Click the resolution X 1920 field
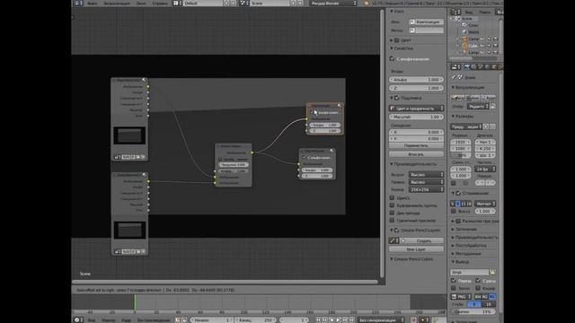This screenshot has width=575, height=323. [x=461, y=142]
